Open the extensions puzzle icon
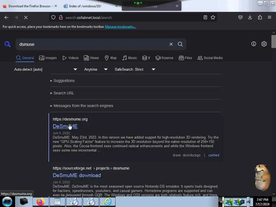 coord(260,17)
